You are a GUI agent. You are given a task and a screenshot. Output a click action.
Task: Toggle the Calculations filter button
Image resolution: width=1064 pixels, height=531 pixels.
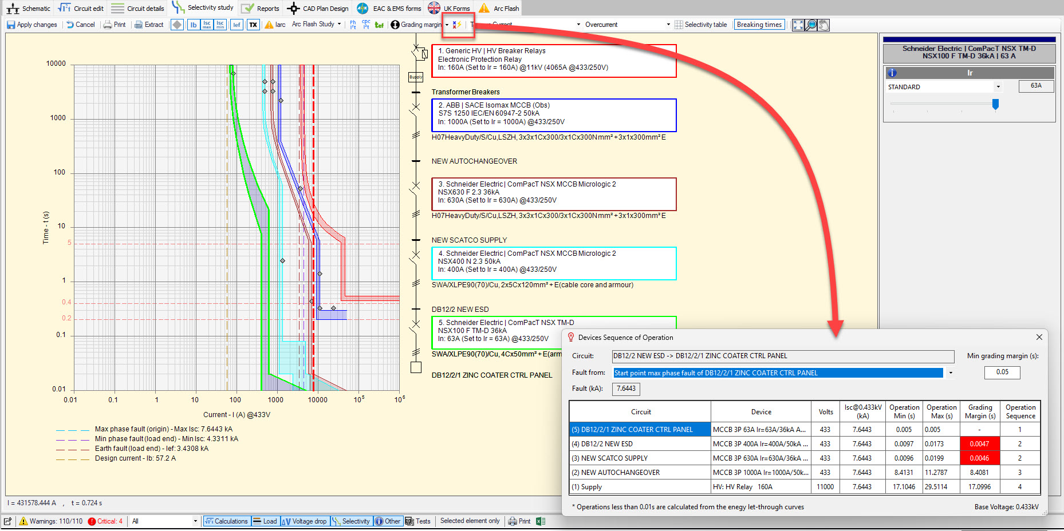[227, 521]
